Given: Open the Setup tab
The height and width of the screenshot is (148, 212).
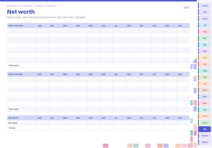Looking at the screenshot, I should (205, 19).
